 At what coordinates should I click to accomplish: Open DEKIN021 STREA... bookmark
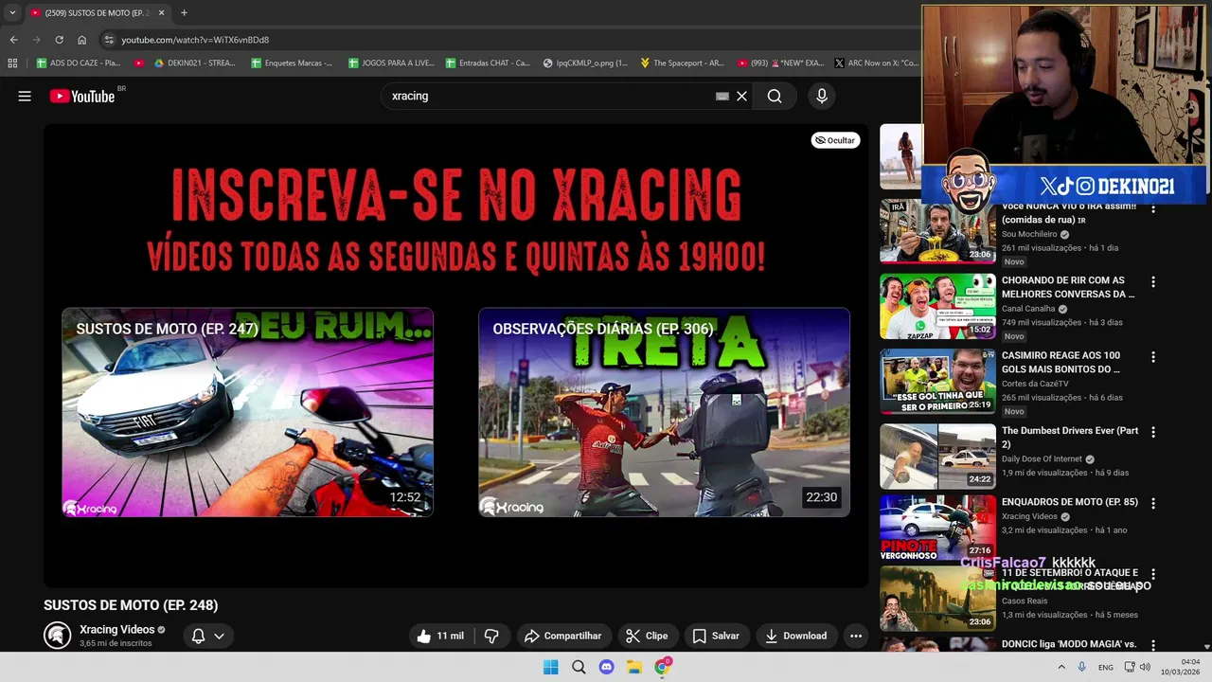(193, 63)
